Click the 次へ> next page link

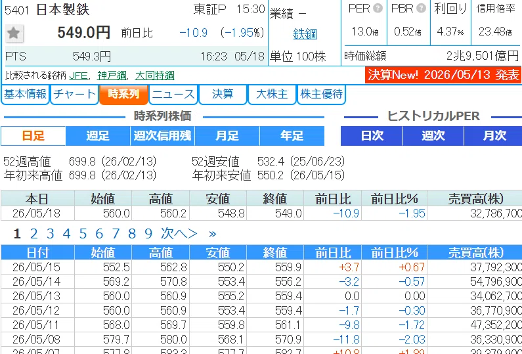179,234
